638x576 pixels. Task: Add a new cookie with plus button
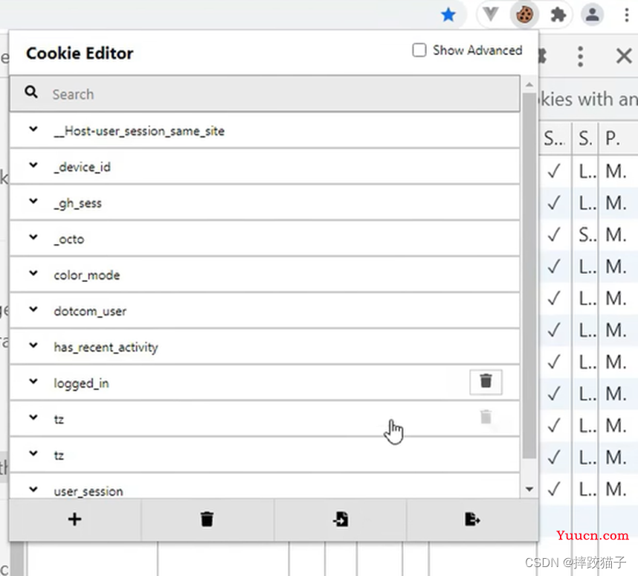coord(74,519)
